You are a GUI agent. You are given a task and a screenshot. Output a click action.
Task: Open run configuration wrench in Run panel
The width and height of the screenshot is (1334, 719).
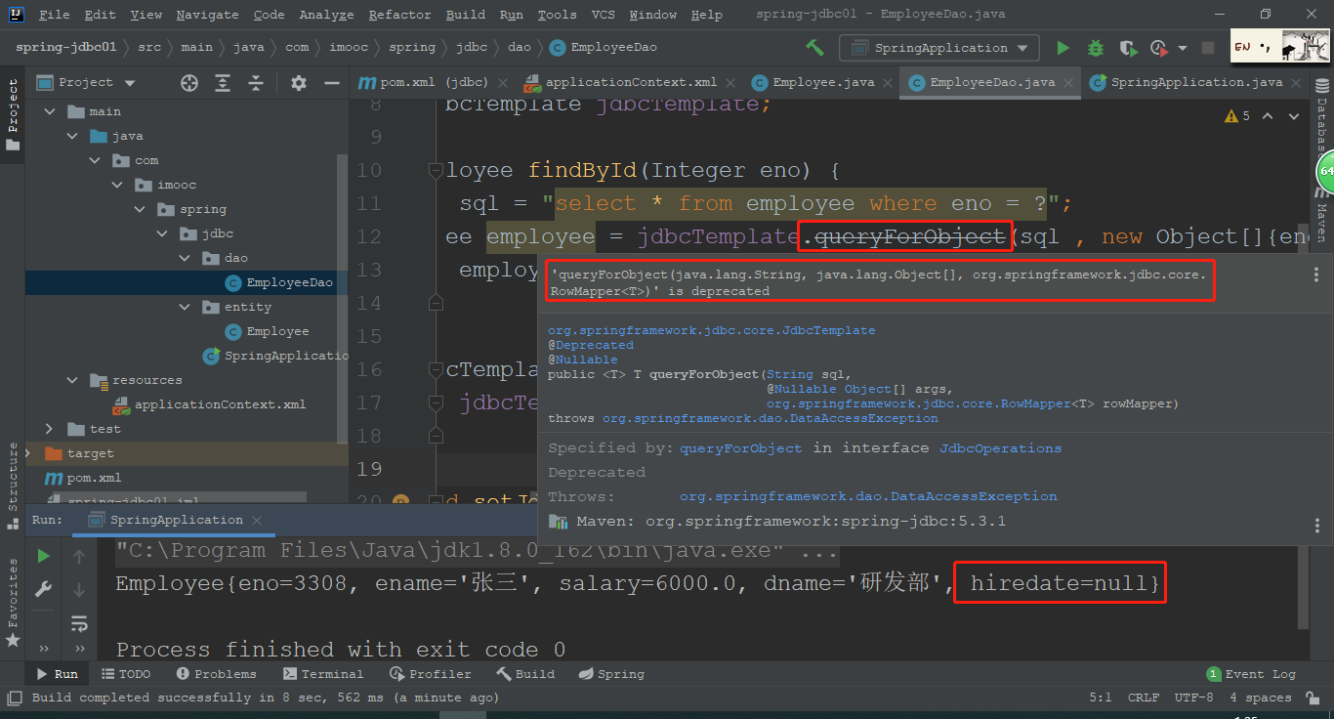point(43,589)
